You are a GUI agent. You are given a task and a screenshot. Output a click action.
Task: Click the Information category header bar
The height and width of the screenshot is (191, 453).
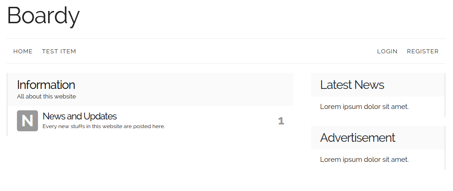coord(151,89)
